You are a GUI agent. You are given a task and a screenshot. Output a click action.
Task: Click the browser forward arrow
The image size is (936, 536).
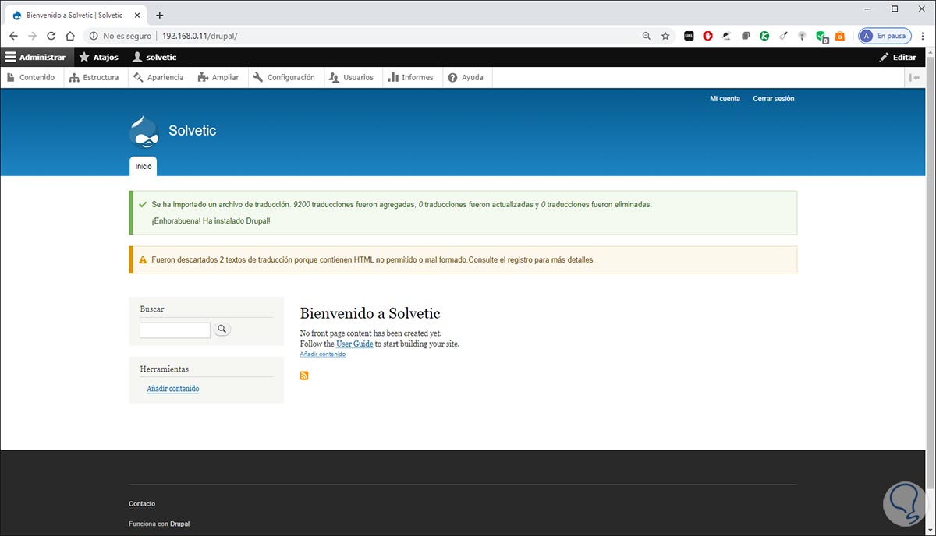coord(32,36)
